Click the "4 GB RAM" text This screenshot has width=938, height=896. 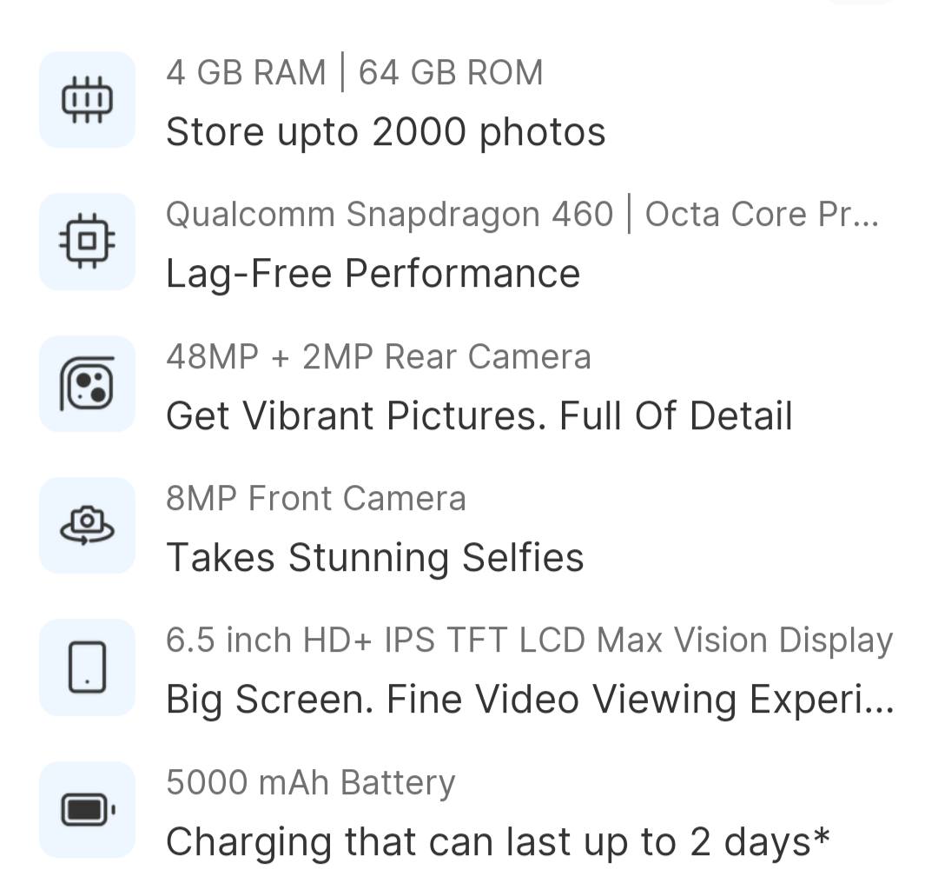click(246, 73)
